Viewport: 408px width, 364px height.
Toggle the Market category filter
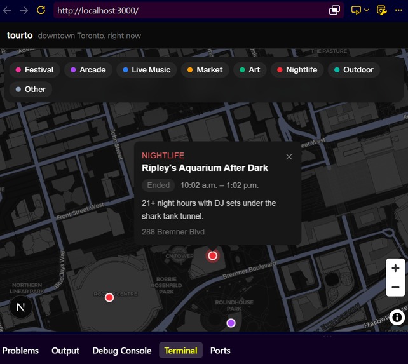pyautogui.click(x=205, y=70)
